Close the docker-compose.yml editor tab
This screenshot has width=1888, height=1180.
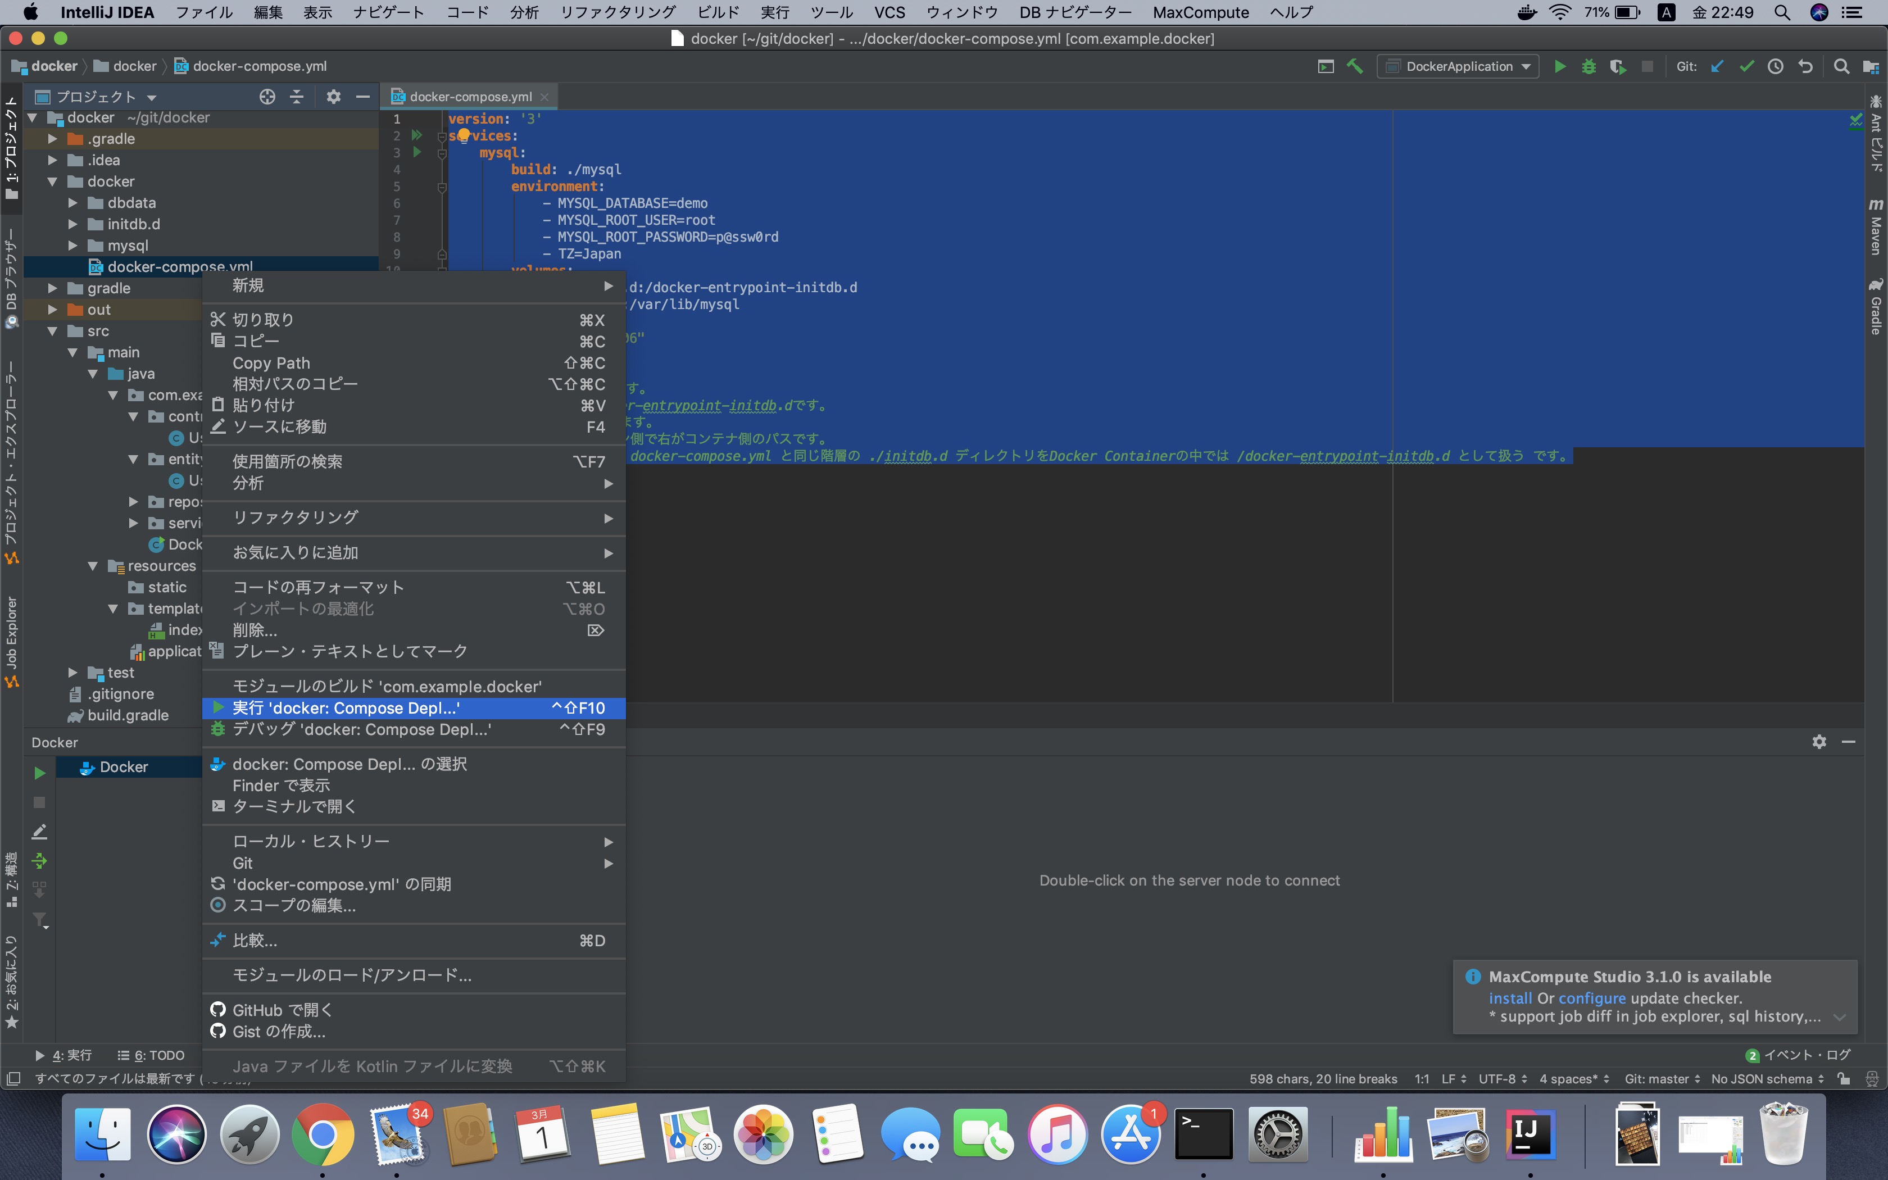(544, 97)
